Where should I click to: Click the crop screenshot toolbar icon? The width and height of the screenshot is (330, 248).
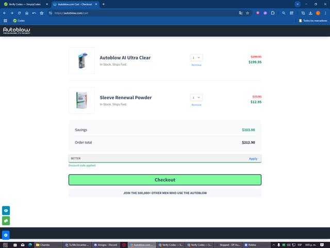click(303, 13)
